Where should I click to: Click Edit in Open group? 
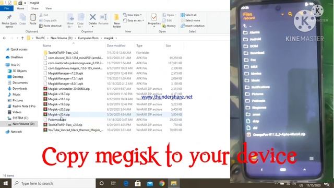click(167, 20)
